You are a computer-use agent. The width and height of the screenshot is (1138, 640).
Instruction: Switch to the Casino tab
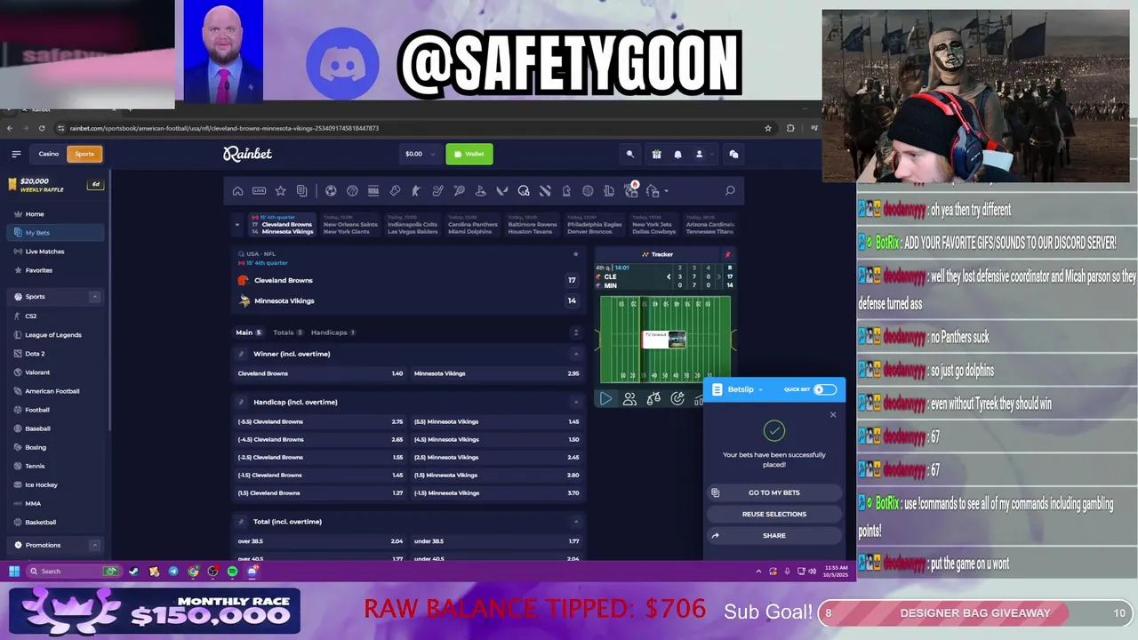pyautogui.click(x=49, y=154)
